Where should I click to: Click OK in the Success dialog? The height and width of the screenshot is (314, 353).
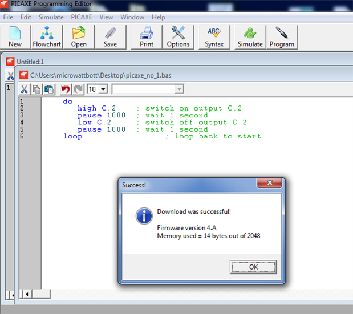coord(253,267)
